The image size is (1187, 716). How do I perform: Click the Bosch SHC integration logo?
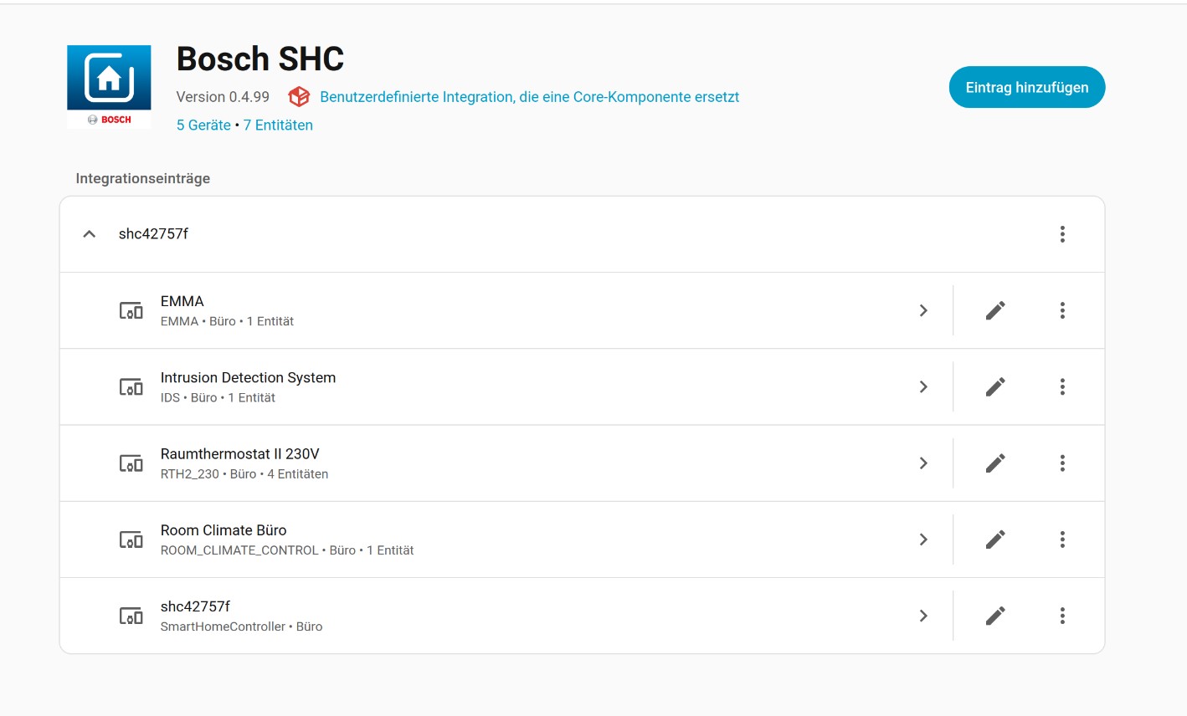click(x=109, y=86)
